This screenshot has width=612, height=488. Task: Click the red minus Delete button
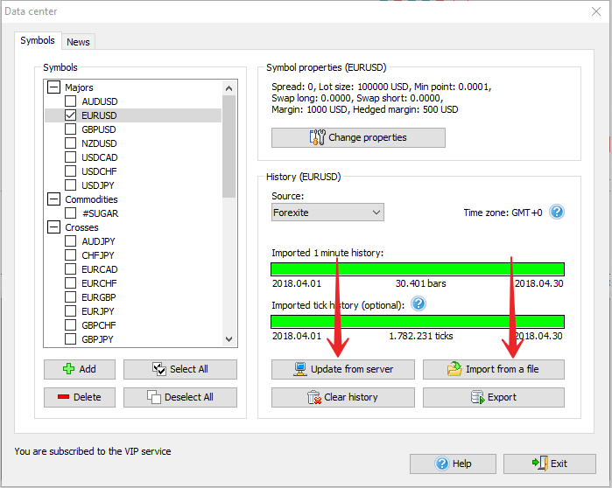[x=79, y=397]
